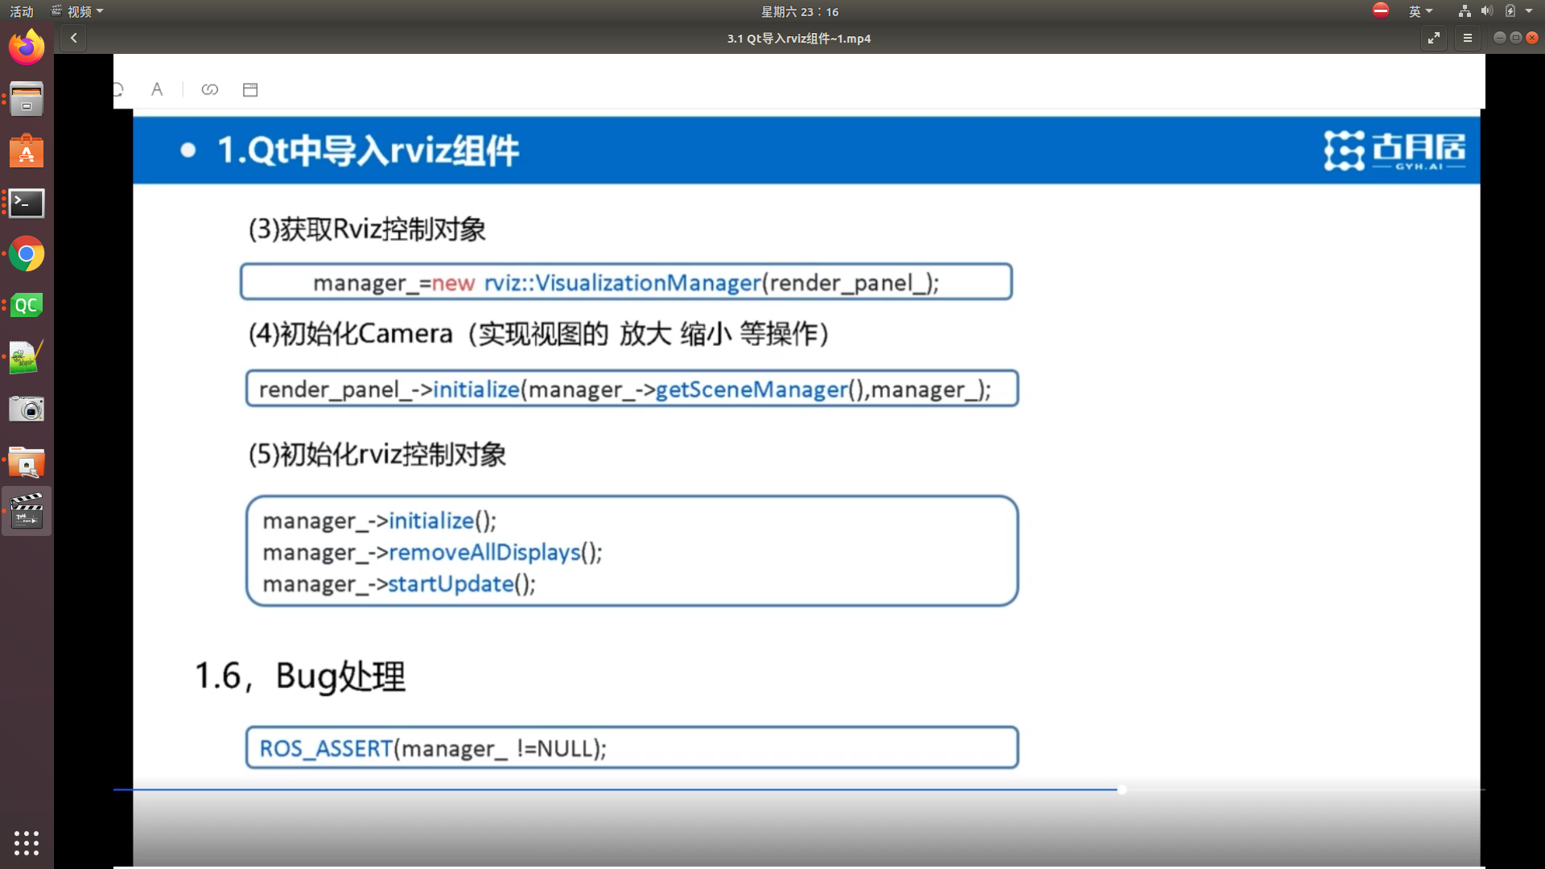
Task: Toggle fullscreen mode for the video
Action: coord(1434,38)
